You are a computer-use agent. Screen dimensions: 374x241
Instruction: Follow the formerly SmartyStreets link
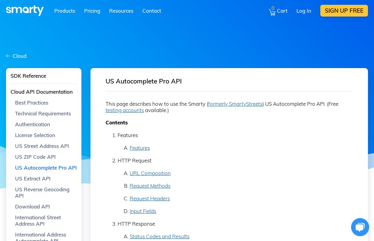tap(235, 104)
